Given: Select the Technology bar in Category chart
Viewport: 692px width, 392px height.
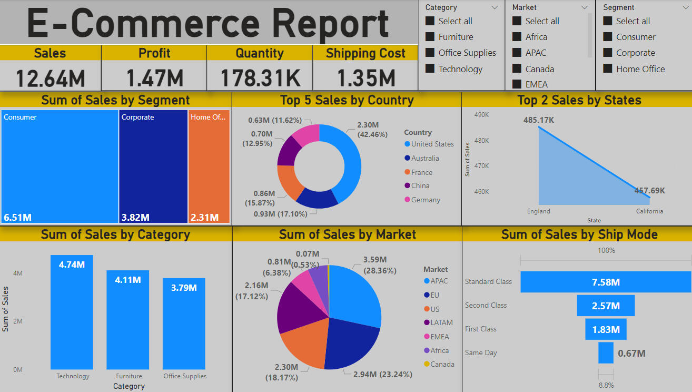Looking at the screenshot, I should (x=72, y=312).
